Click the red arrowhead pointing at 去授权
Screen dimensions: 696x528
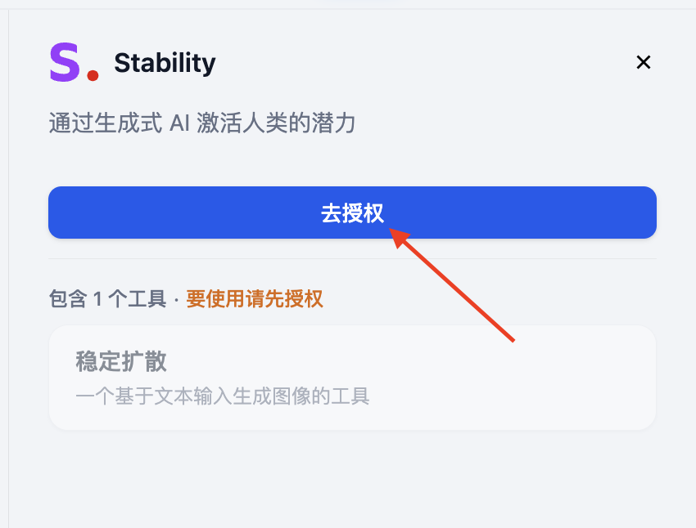399,237
